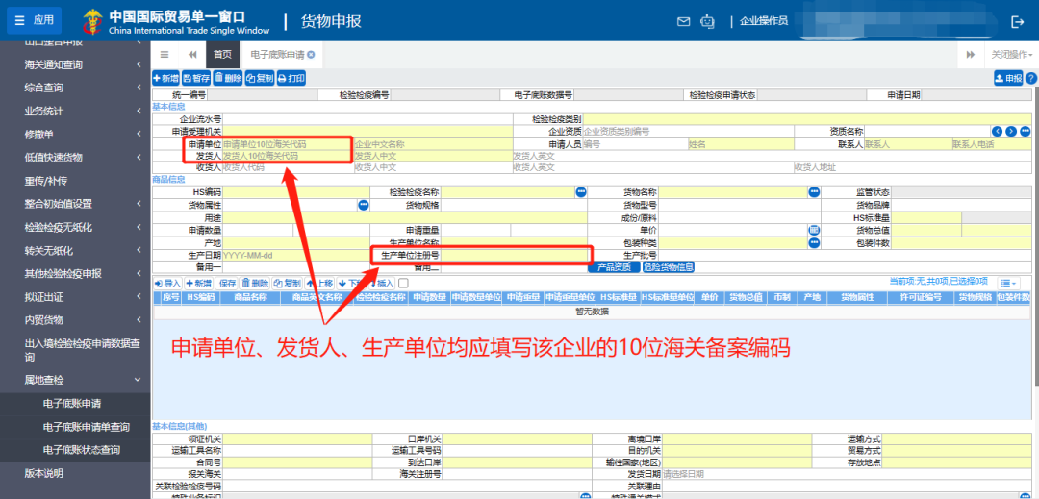The width and height of the screenshot is (1039, 499).
Task: Click the 打印 print button
Action: (x=292, y=78)
